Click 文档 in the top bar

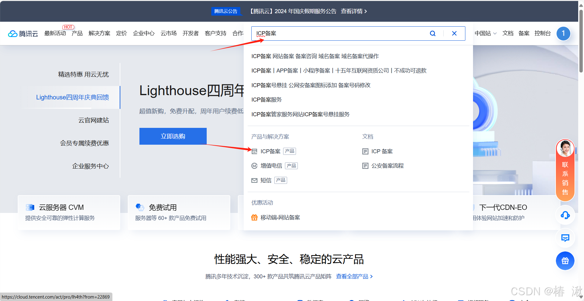point(508,33)
